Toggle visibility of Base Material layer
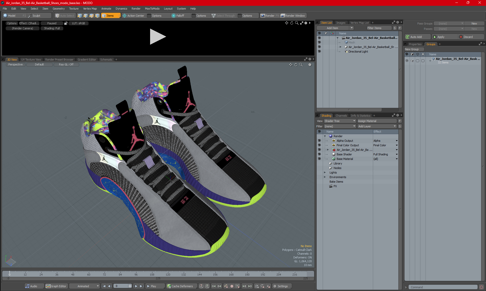This screenshot has width=486, height=291. tap(319, 159)
